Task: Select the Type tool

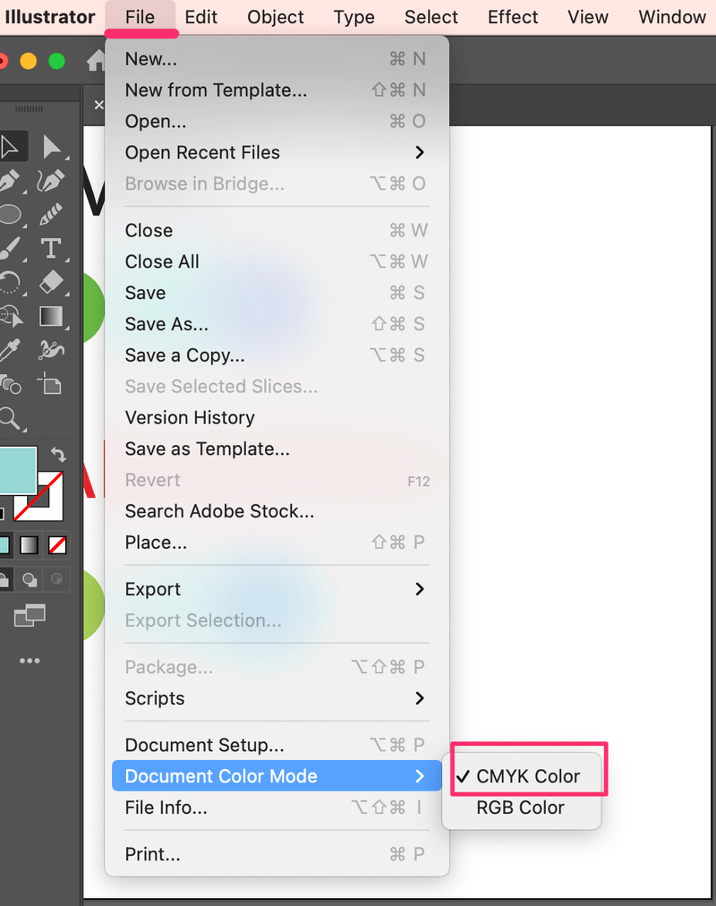Action: click(x=52, y=248)
